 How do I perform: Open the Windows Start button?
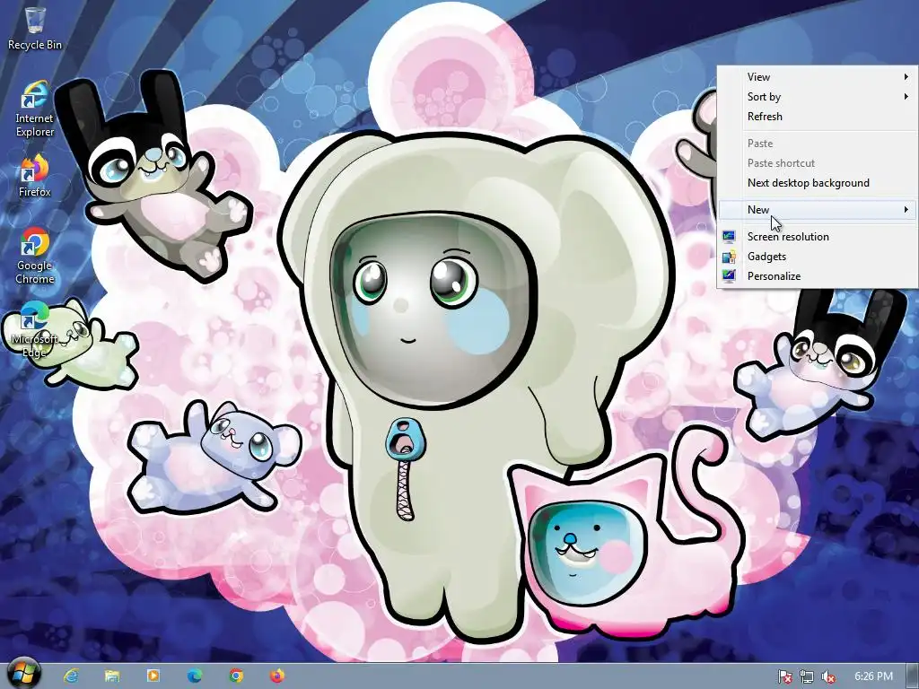(24, 674)
